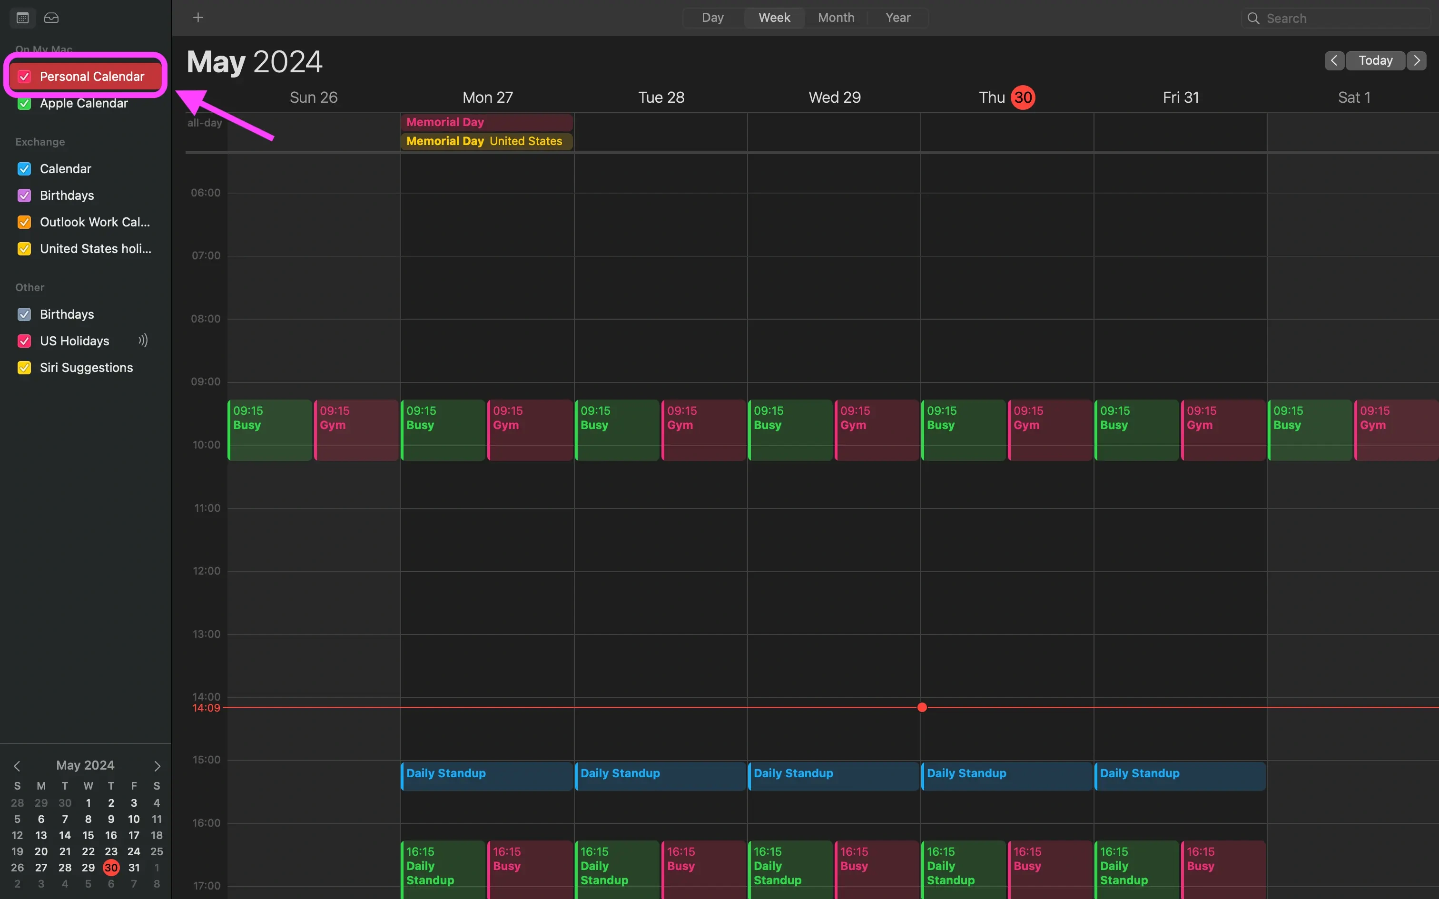Click the Today button
Image resolution: width=1439 pixels, height=899 pixels.
(x=1375, y=61)
